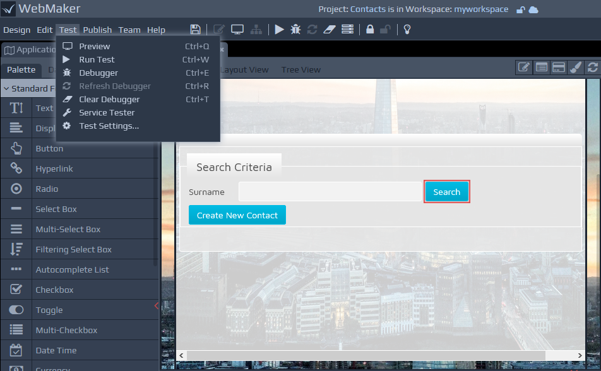Viewport: 601px width, 371px height.
Task: Select the Toggle palette item
Action: (80, 310)
